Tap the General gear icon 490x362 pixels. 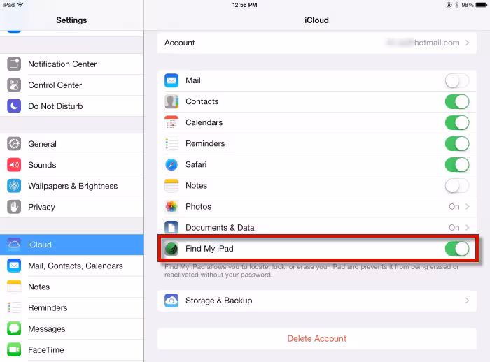coord(14,144)
